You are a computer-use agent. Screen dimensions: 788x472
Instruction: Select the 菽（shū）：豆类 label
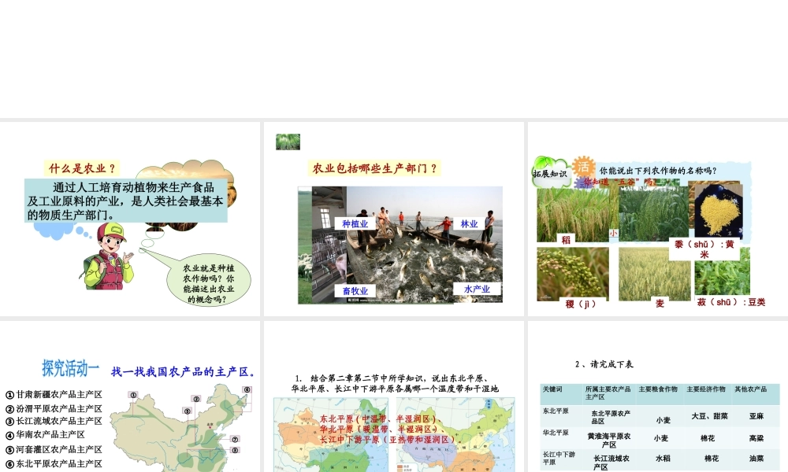731,302
